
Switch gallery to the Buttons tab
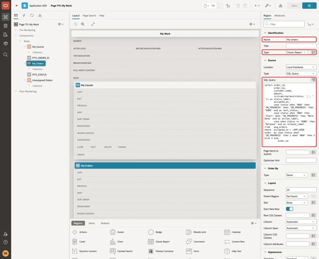[105, 223]
